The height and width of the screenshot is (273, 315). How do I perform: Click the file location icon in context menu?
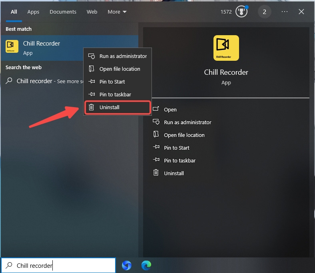click(x=92, y=69)
